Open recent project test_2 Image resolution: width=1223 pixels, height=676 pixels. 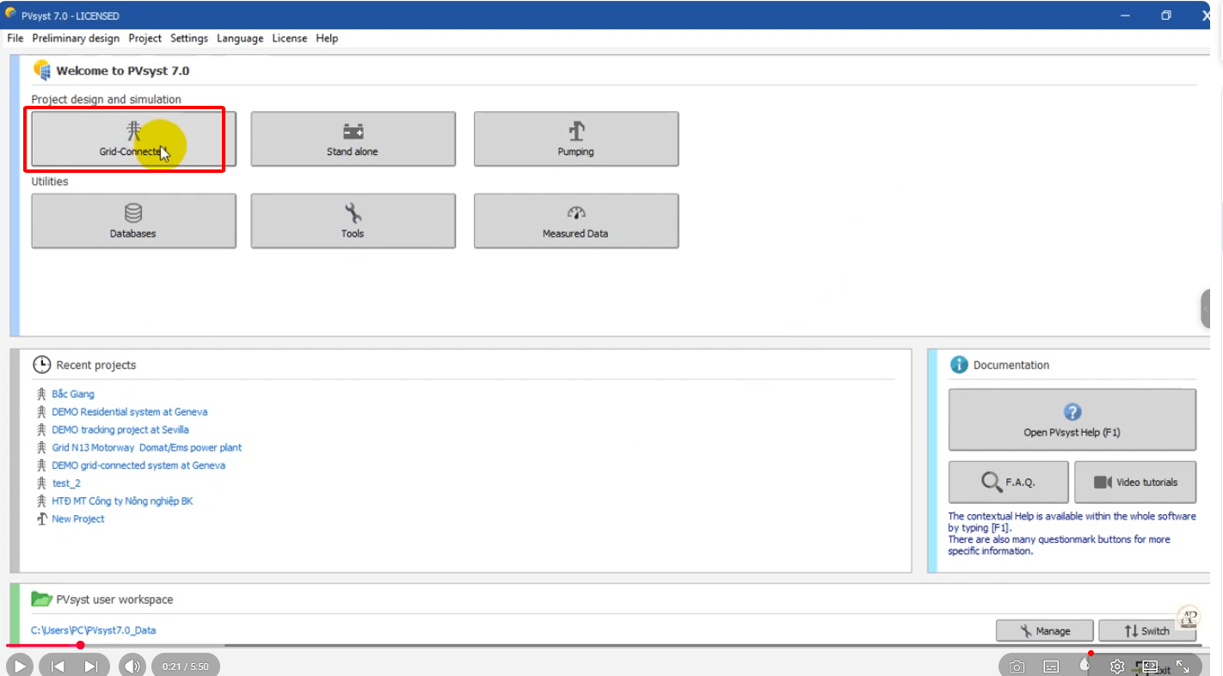click(x=66, y=483)
